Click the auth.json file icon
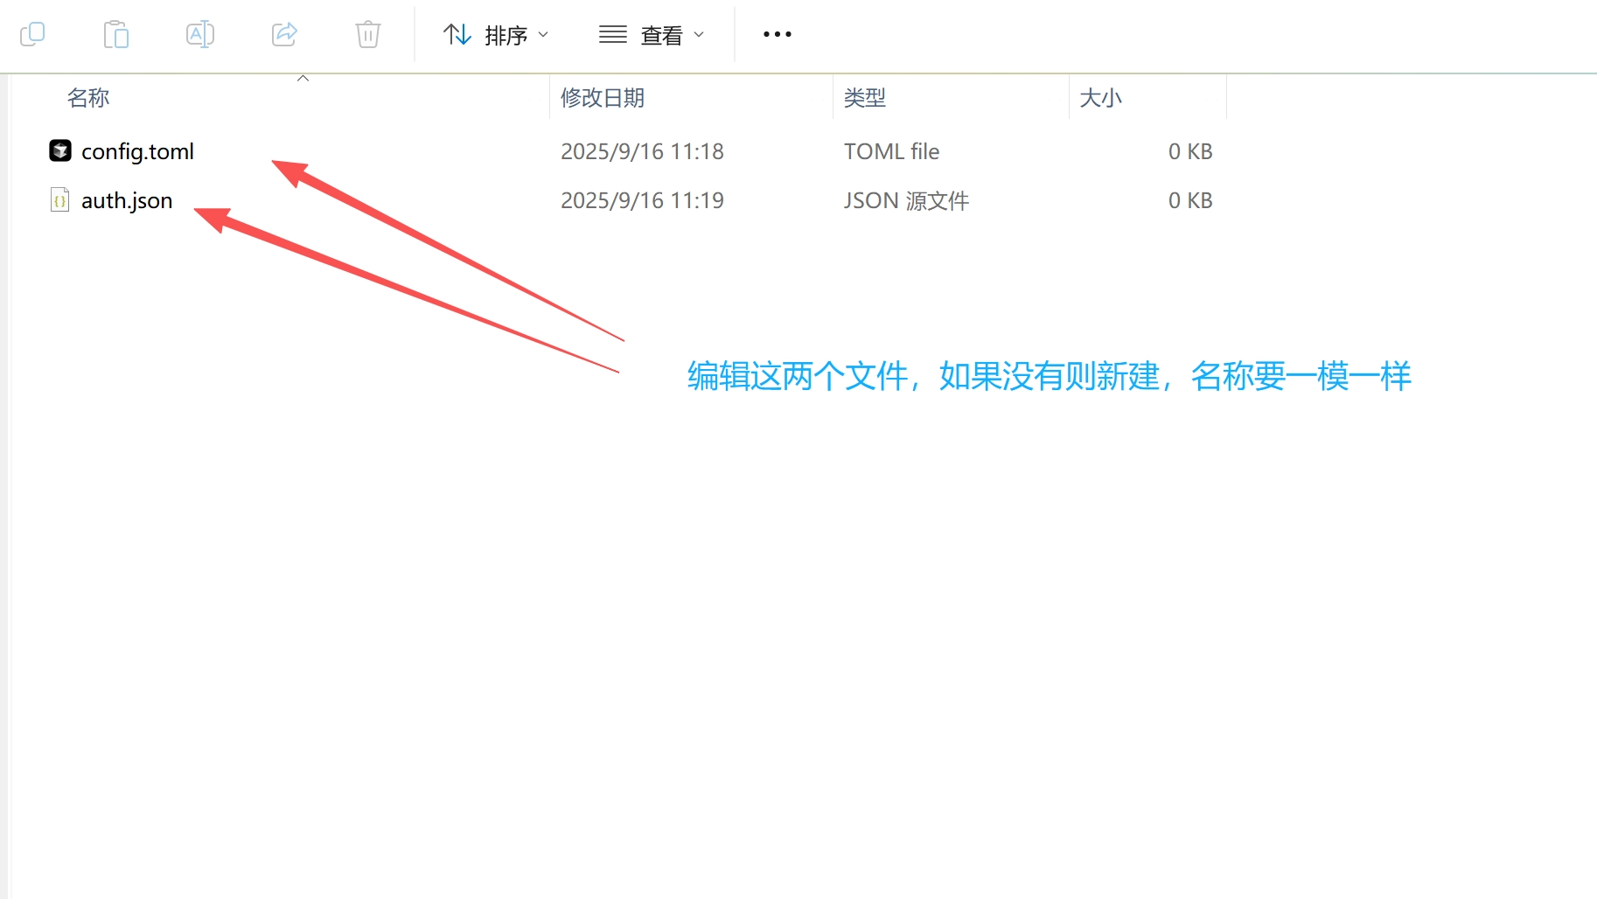Screen dimensions: 1597x899 click(x=59, y=199)
